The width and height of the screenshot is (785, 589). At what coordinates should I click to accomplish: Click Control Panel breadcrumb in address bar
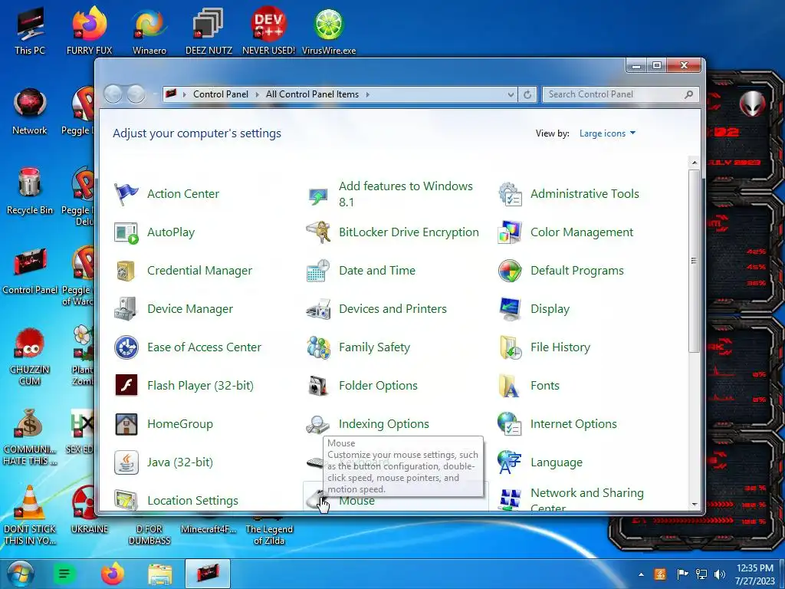click(x=220, y=94)
